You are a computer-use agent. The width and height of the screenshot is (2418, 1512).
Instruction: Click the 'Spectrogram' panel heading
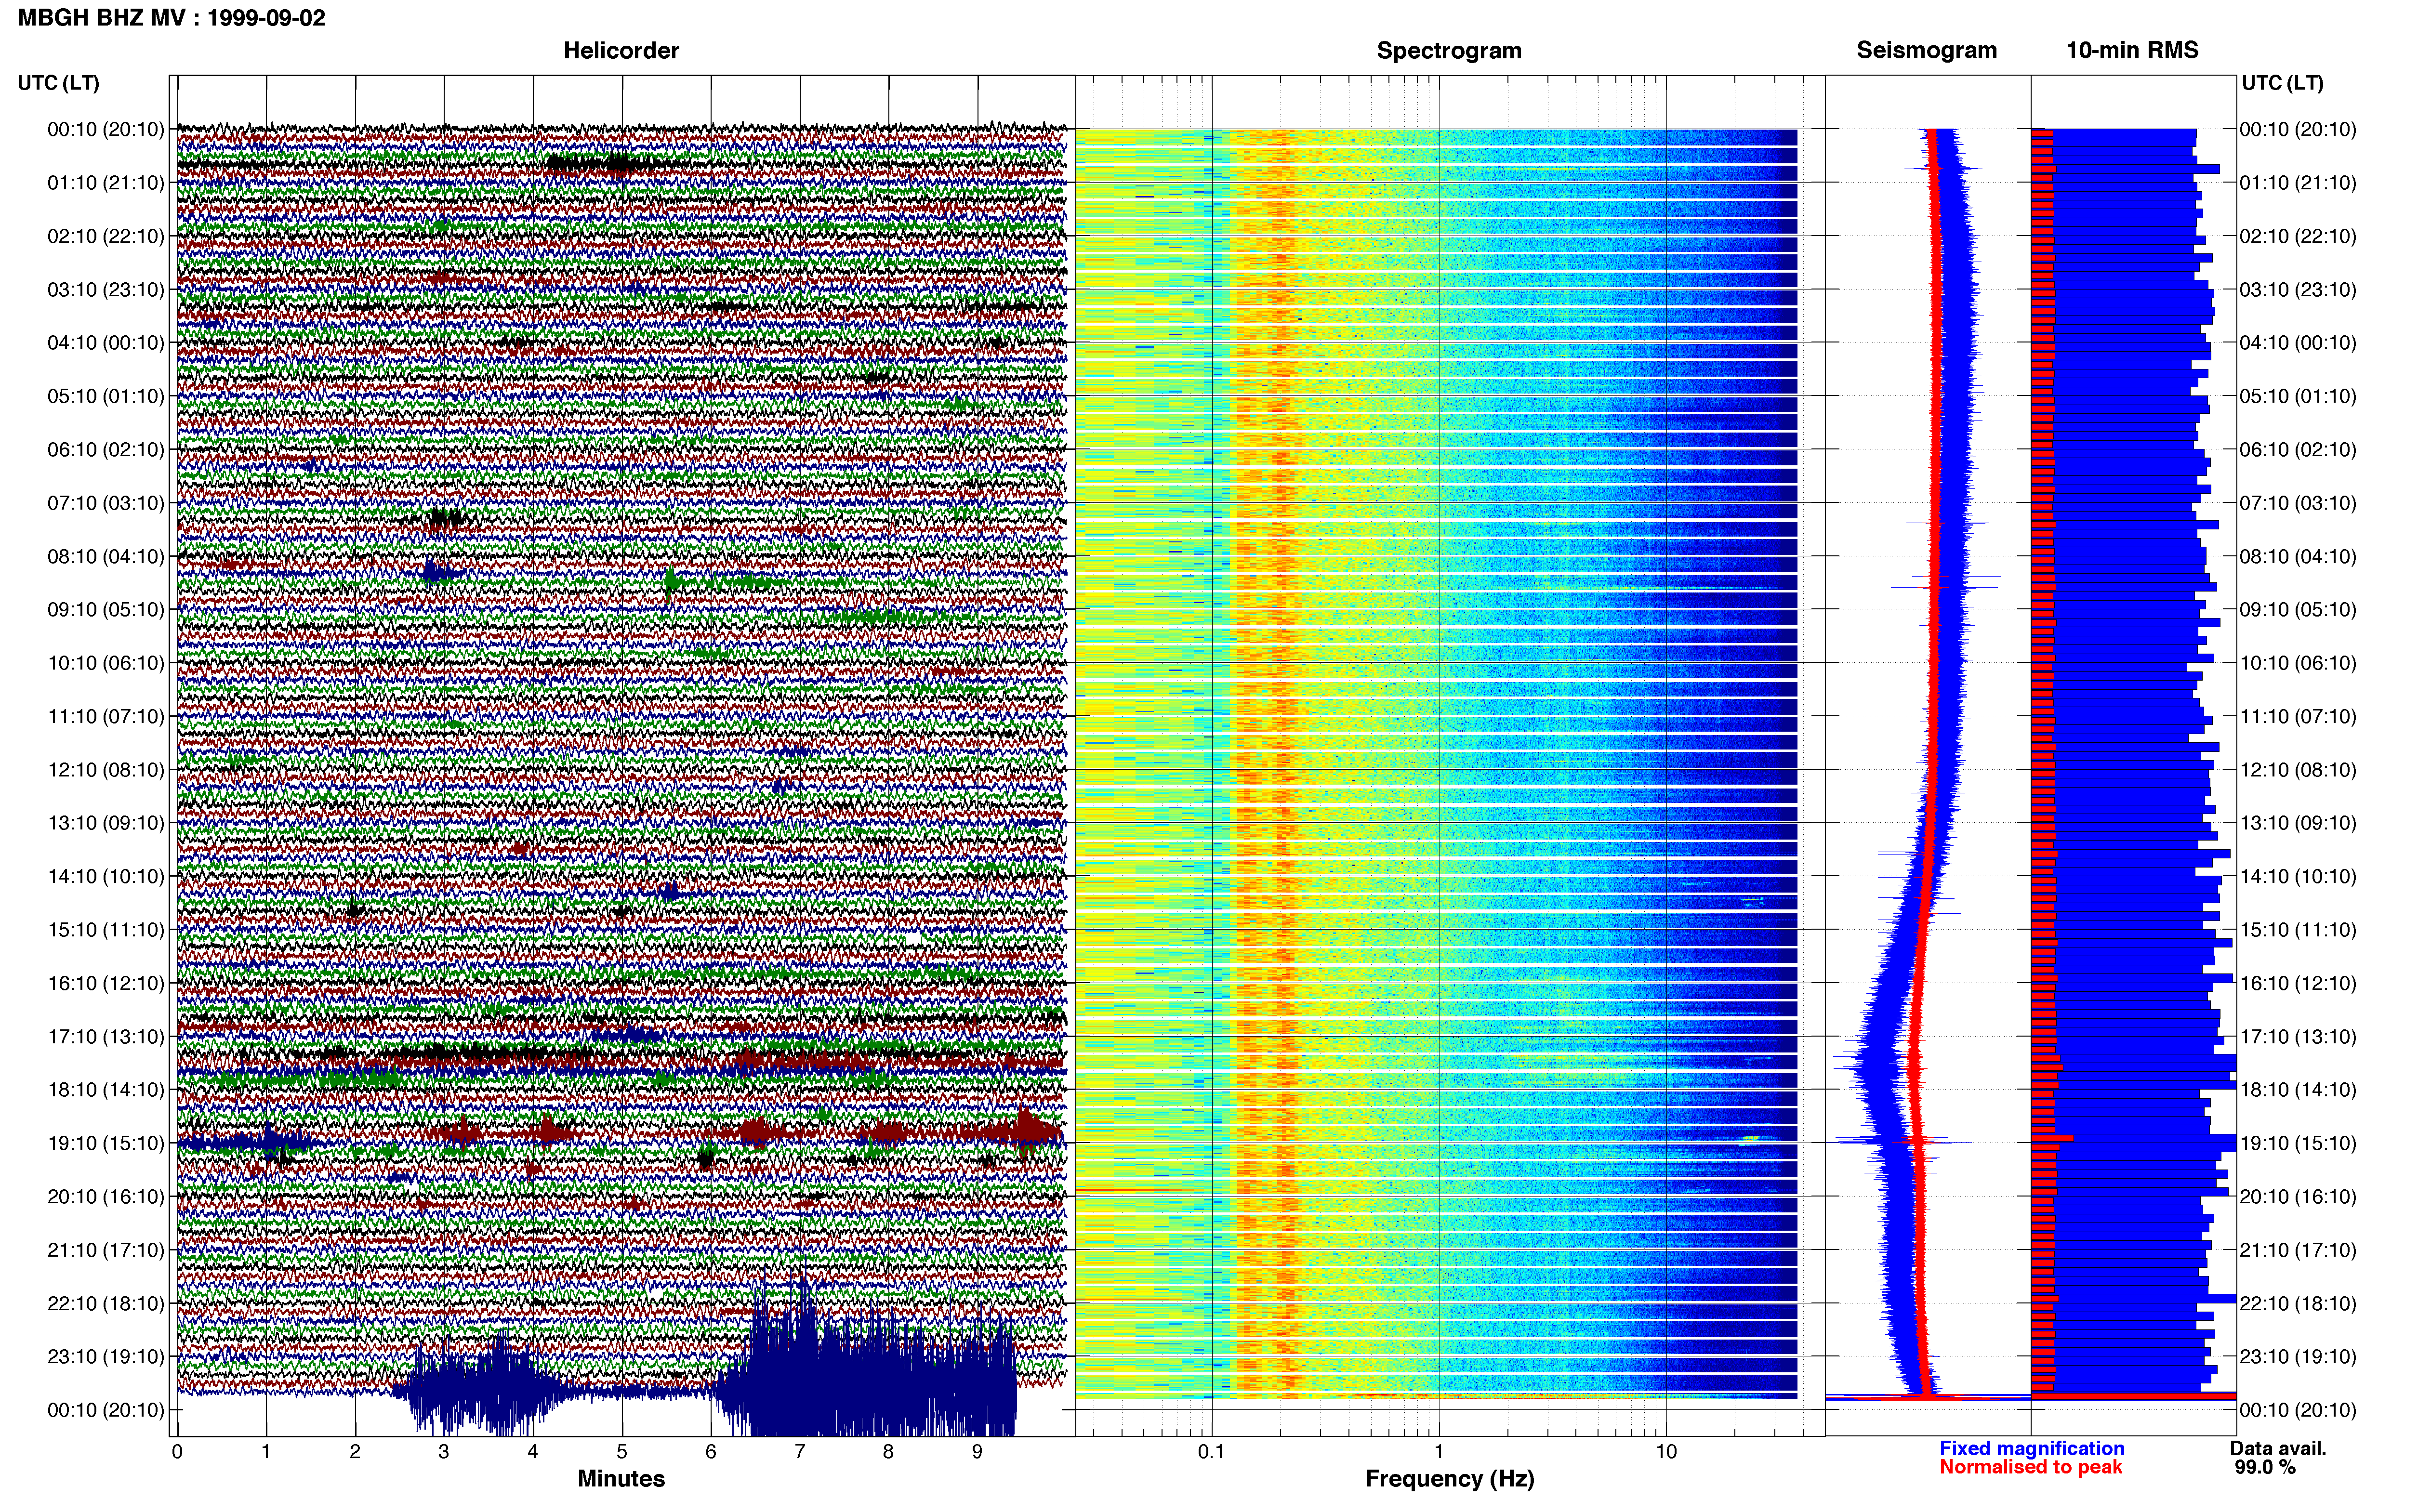click(x=1449, y=50)
